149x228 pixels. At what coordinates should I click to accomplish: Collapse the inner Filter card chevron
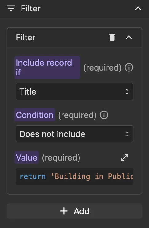[x=129, y=38]
